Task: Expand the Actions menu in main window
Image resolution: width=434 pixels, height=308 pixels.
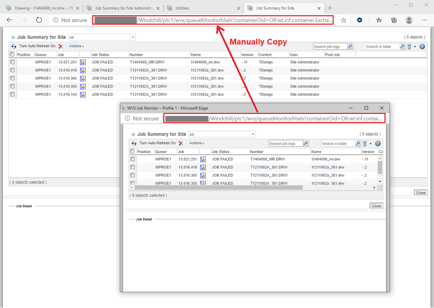Action: tap(77, 46)
